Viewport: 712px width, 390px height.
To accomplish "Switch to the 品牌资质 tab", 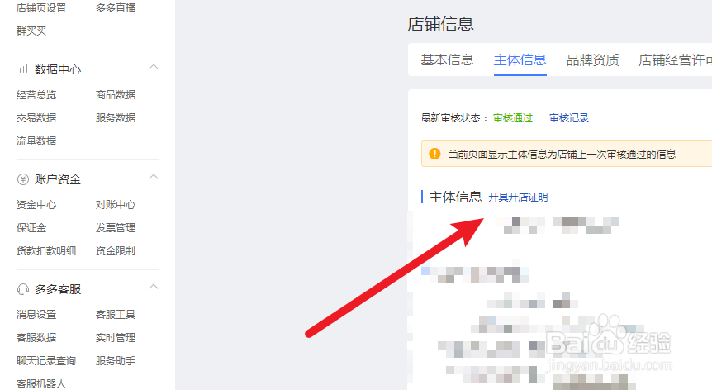I will point(592,60).
